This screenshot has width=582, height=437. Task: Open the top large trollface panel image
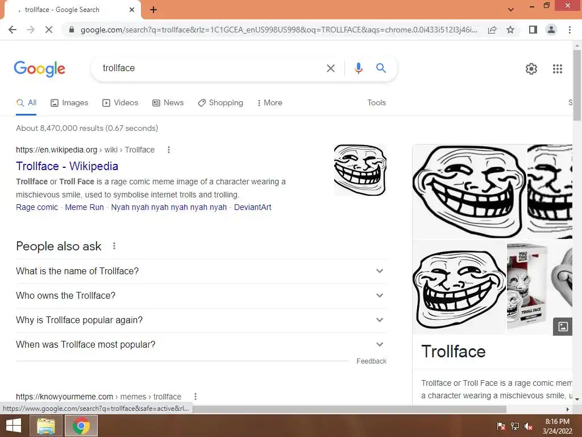coord(469,191)
